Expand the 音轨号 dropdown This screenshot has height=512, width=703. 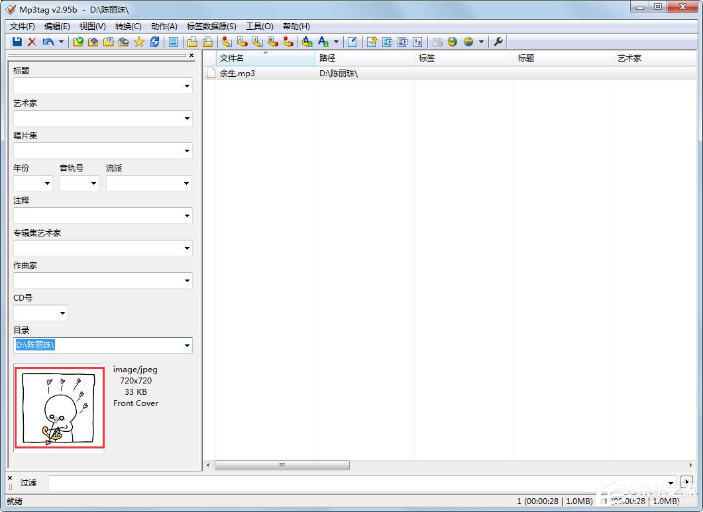(93, 183)
